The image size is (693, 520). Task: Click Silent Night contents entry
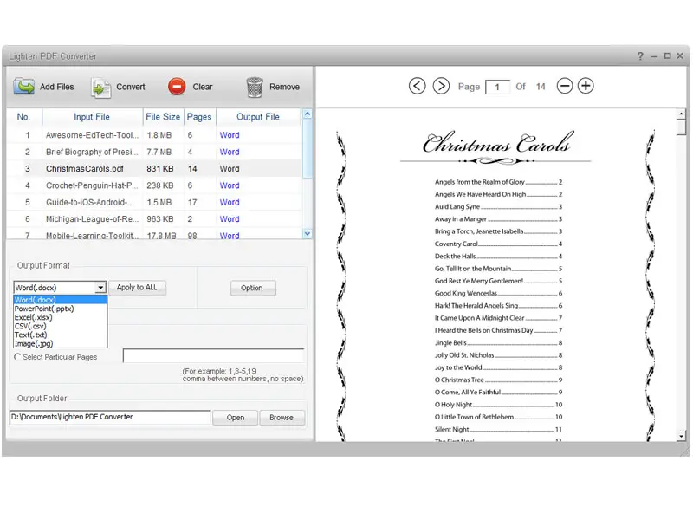click(498, 429)
